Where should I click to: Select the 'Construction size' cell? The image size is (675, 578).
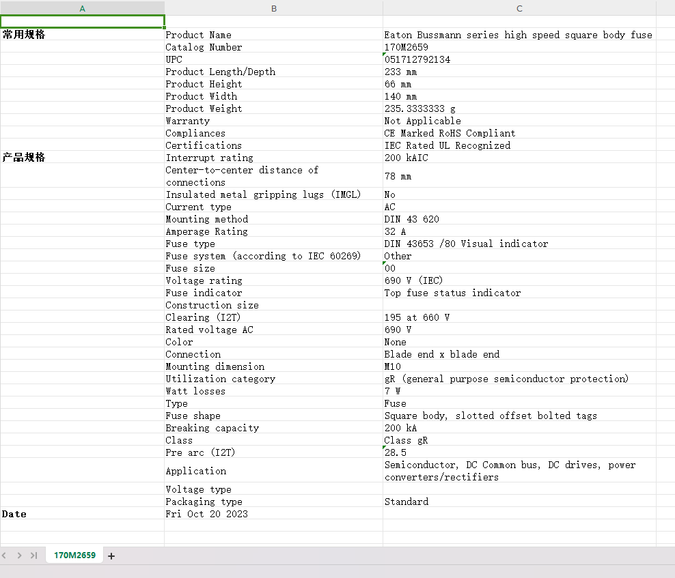point(274,305)
